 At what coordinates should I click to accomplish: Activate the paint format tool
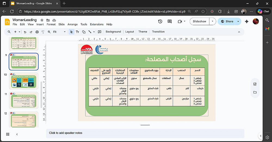click(43, 32)
